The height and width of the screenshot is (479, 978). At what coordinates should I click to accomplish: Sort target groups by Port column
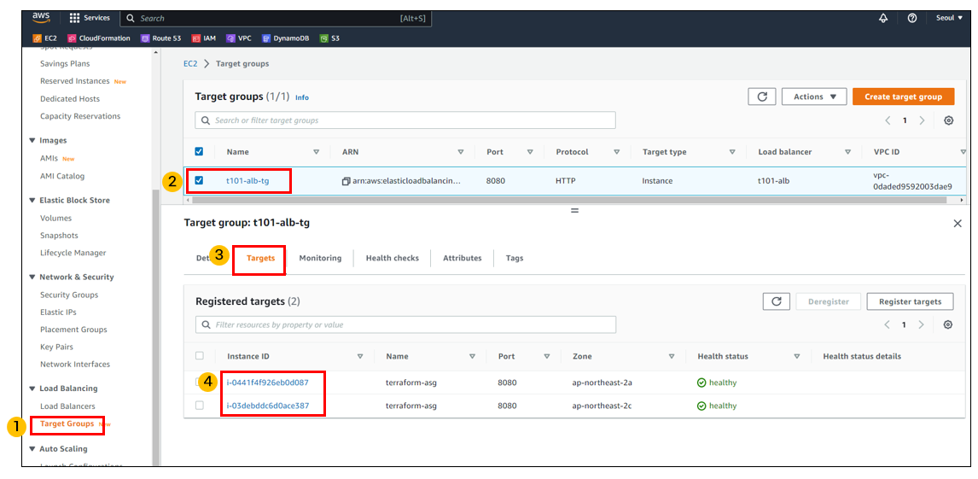pyautogui.click(x=530, y=152)
